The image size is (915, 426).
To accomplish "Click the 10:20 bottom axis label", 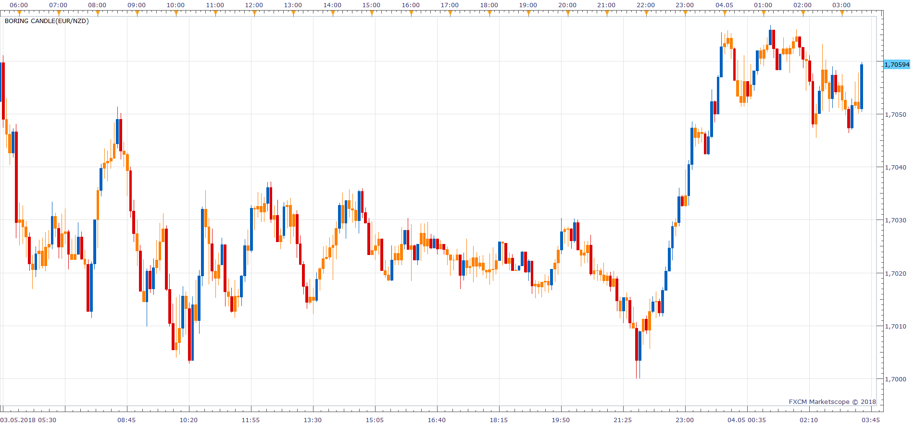I will coord(188,420).
